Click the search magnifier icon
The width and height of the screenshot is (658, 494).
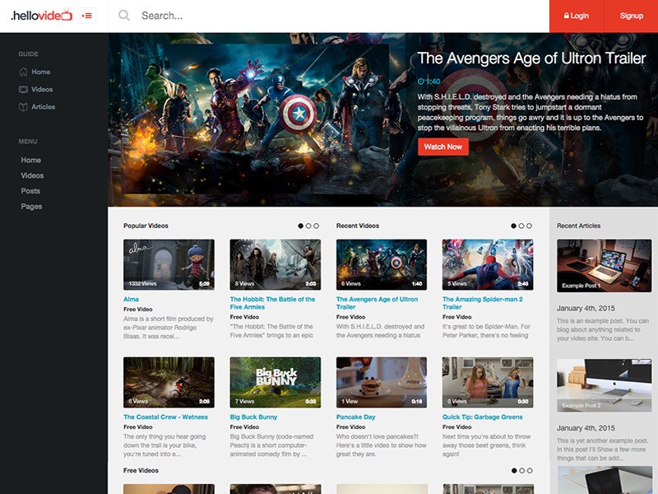(124, 16)
